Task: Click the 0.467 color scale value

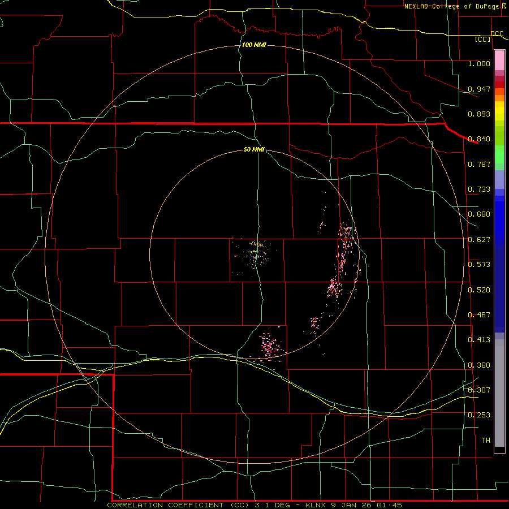Action: tap(479, 315)
